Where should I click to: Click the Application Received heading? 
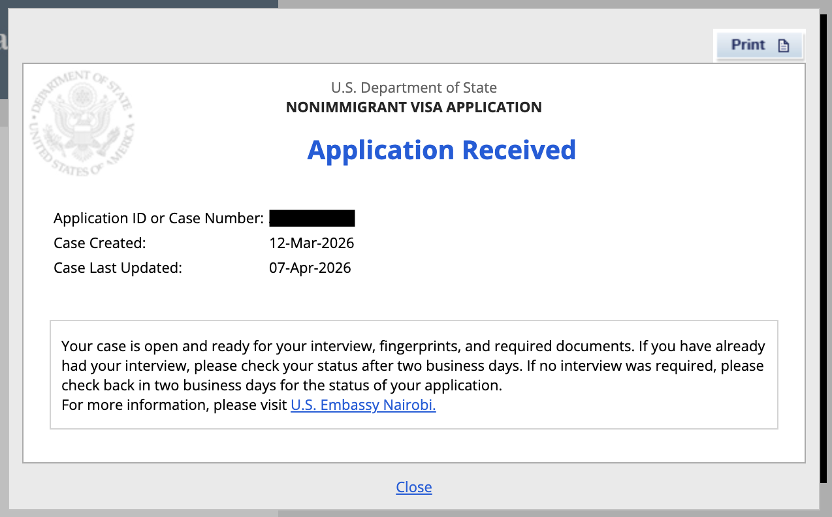pos(441,150)
